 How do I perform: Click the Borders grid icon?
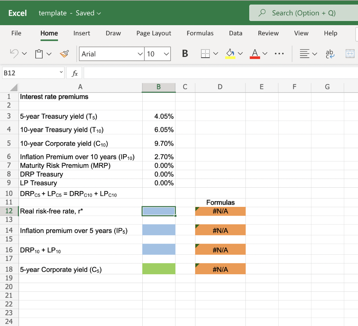(206, 54)
